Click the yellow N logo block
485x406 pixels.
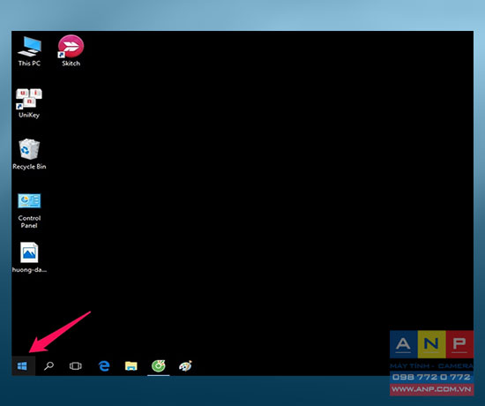431,344
